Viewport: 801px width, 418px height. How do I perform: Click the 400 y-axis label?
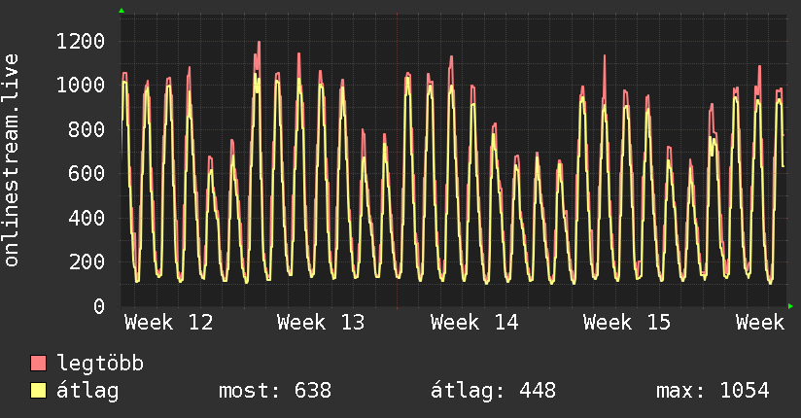coord(87,218)
